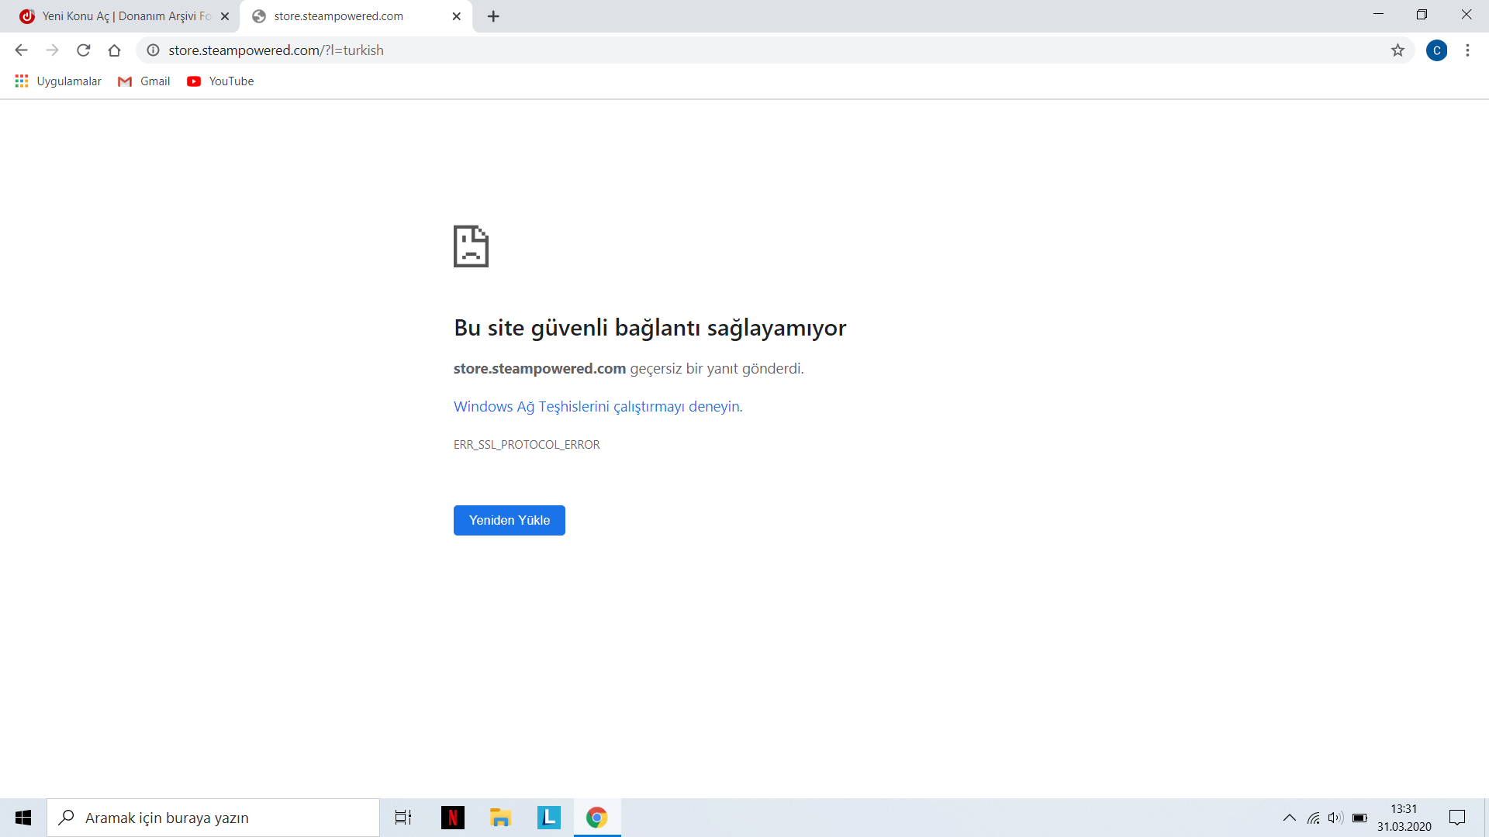This screenshot has width=1489, height=837.
Task: Open the home page icon
Action: click(114, 50)
